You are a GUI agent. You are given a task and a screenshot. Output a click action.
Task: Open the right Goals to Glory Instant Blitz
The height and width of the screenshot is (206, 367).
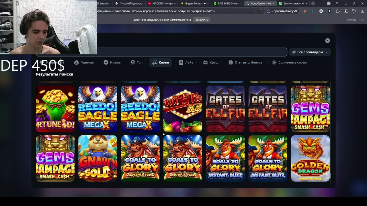pos(268,158)
